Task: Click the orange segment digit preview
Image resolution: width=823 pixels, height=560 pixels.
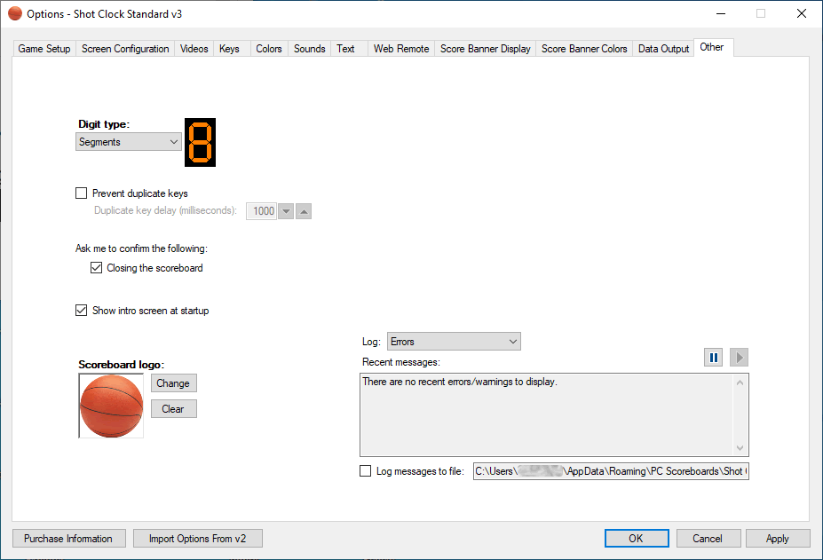Action: pos(200,142)
